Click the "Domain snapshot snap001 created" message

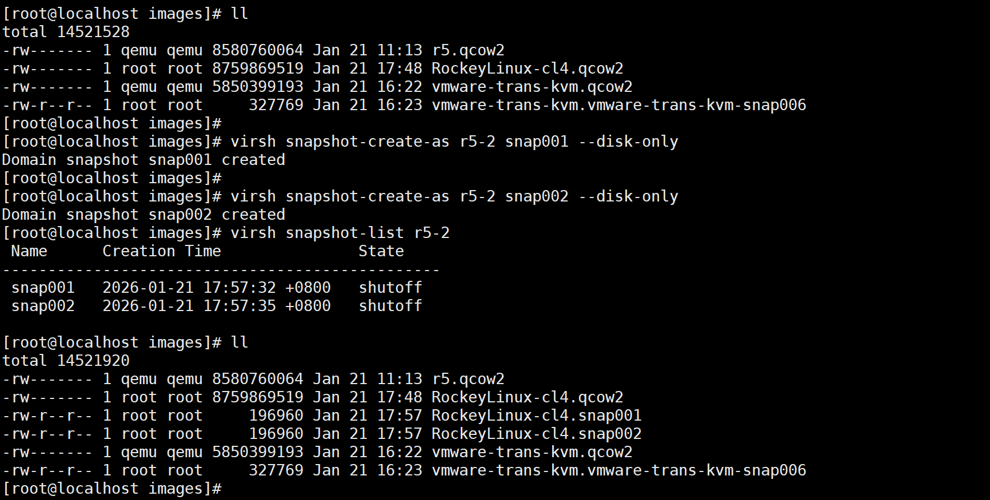tap(143, 160)
